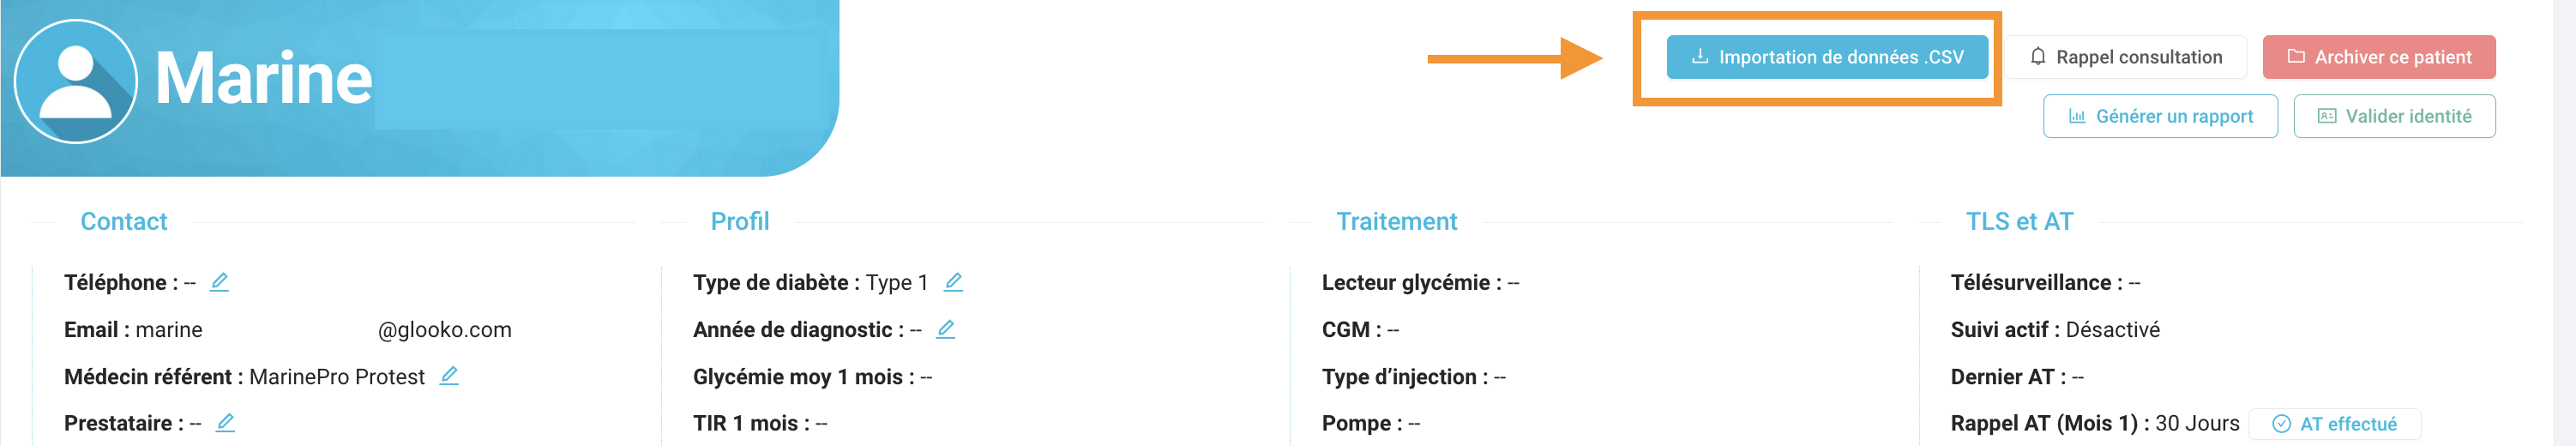Click the Importation de données .CSV button

pos(1826,57)
